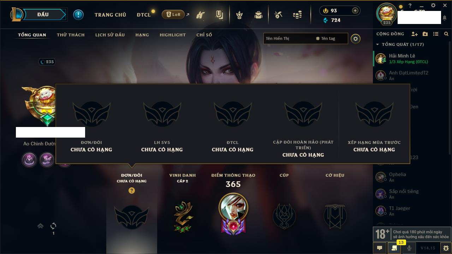Switch to the Chỉ Số tab

click(204, 35)
